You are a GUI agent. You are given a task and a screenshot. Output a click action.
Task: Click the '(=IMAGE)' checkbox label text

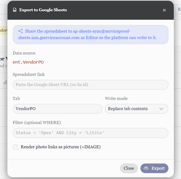(x=90, y=147)
